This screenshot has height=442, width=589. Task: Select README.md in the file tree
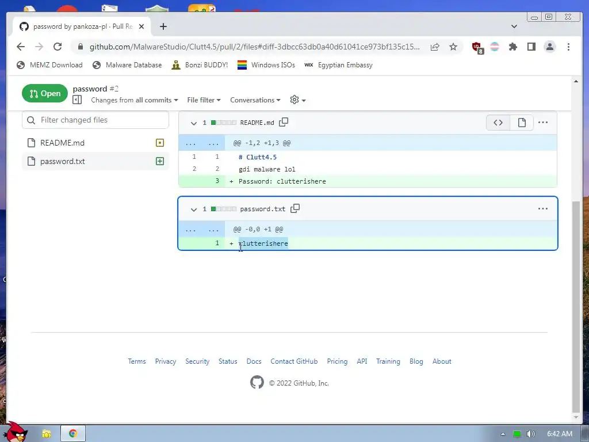(95, 143)
